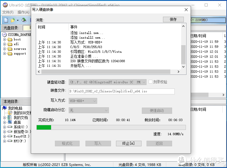Click the 我的ISO文档 icon in the local tree

pyautogui.click(x=10, y=113)
